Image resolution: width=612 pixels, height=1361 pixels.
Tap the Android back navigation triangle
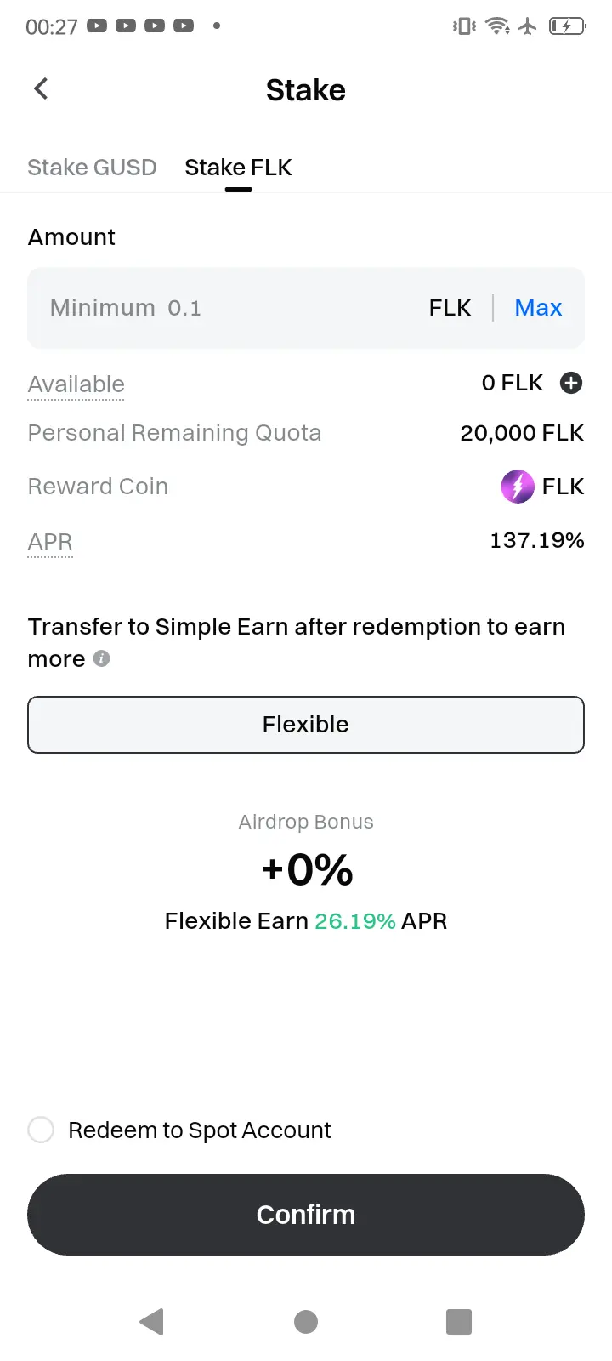[151, 1322]
